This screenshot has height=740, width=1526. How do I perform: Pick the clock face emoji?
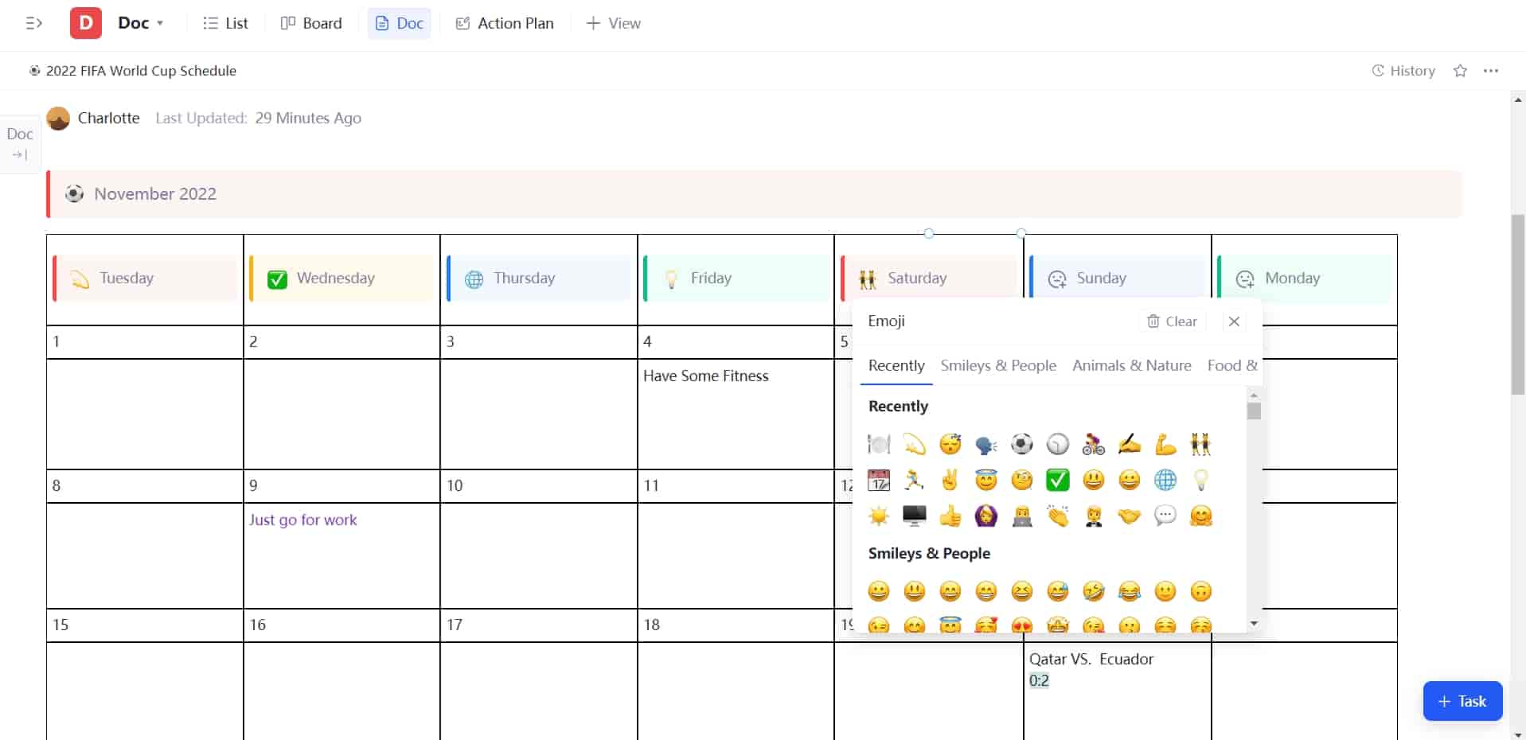(x=1058, y=443)
